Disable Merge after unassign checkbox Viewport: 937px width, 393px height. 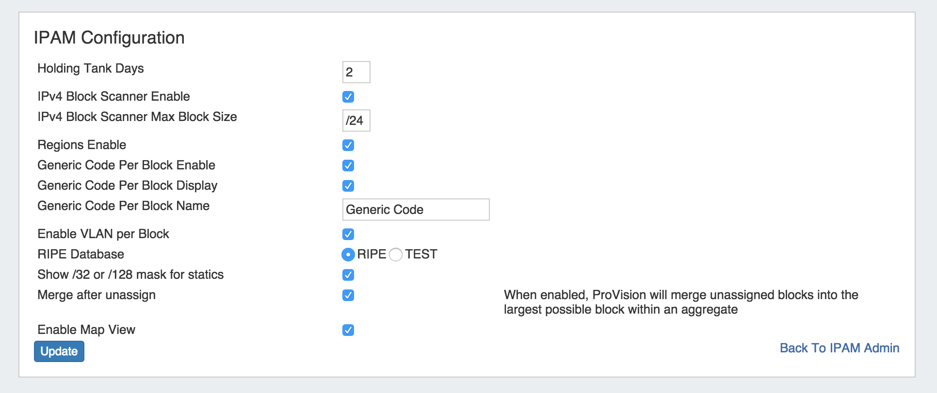(348, 295)
